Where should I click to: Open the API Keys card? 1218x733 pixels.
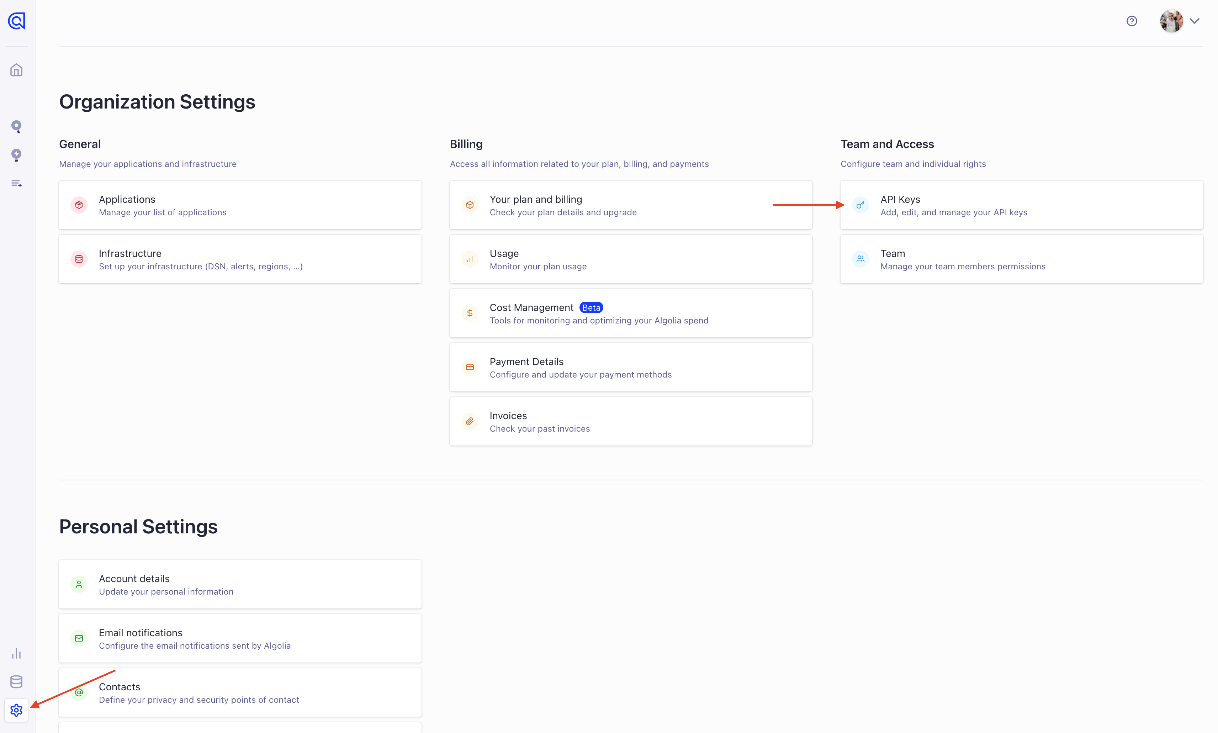click(x=1021, y=205)
